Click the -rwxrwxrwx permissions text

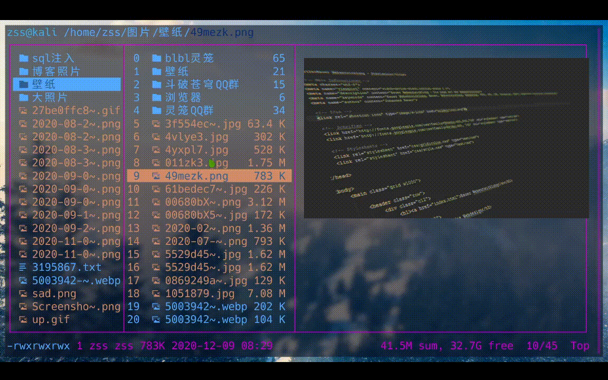tap(39, 346)
